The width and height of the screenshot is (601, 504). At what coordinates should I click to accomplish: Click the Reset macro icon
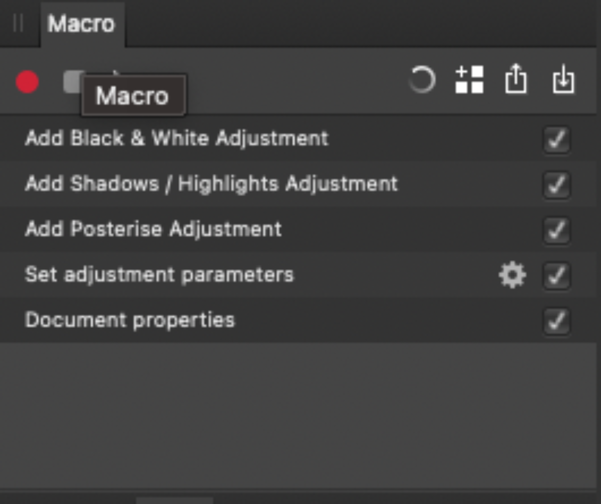[x=422, y=81]
